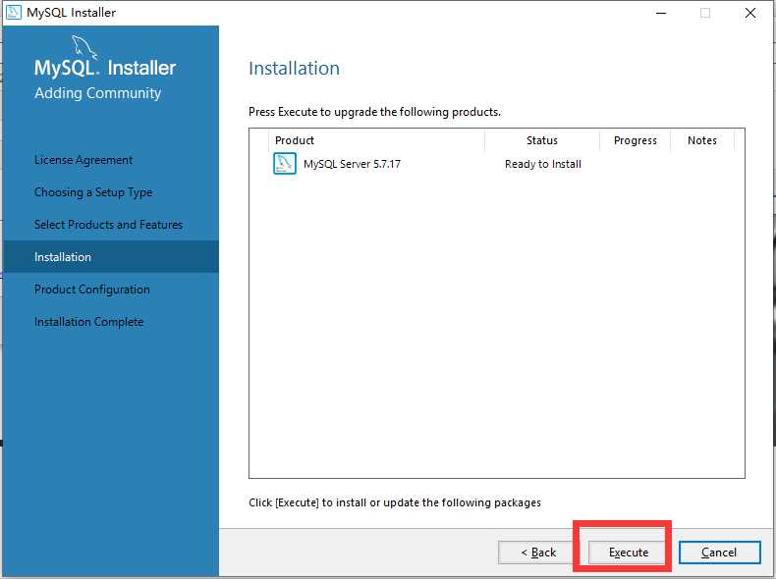This screenshot has width=776, height=579.
Task: Open the Choosing a Setup Type step
Action: (93, 192)
